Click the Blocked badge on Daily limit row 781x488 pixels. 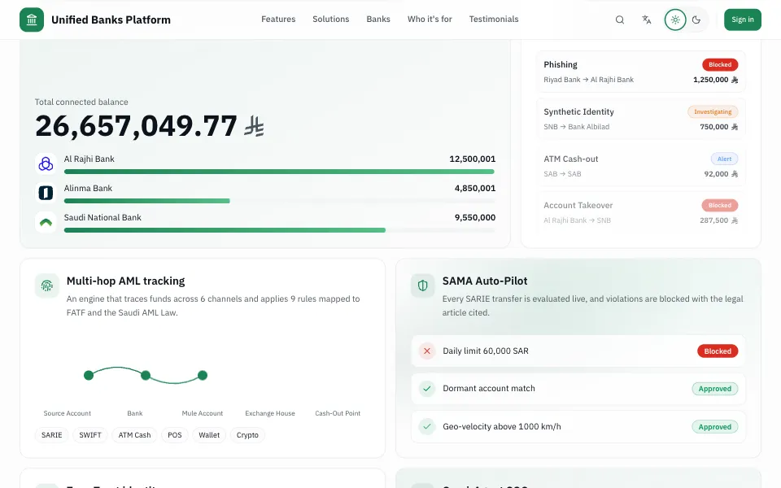pyautogui.click(x=718, y=351)
